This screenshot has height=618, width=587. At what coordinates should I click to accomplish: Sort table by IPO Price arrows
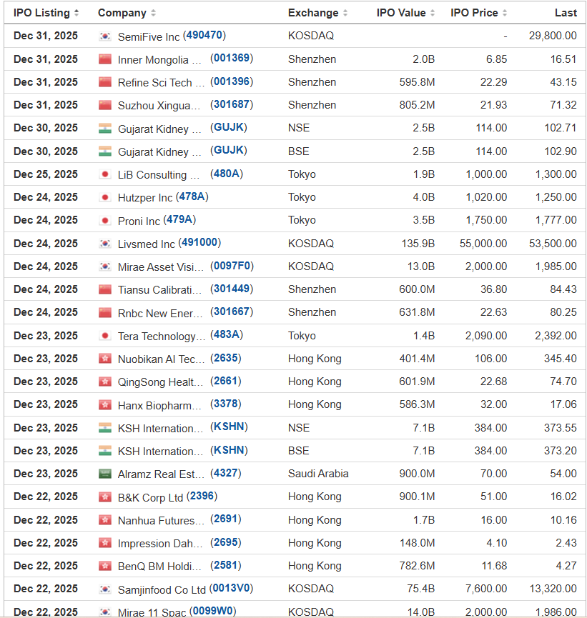505,13
